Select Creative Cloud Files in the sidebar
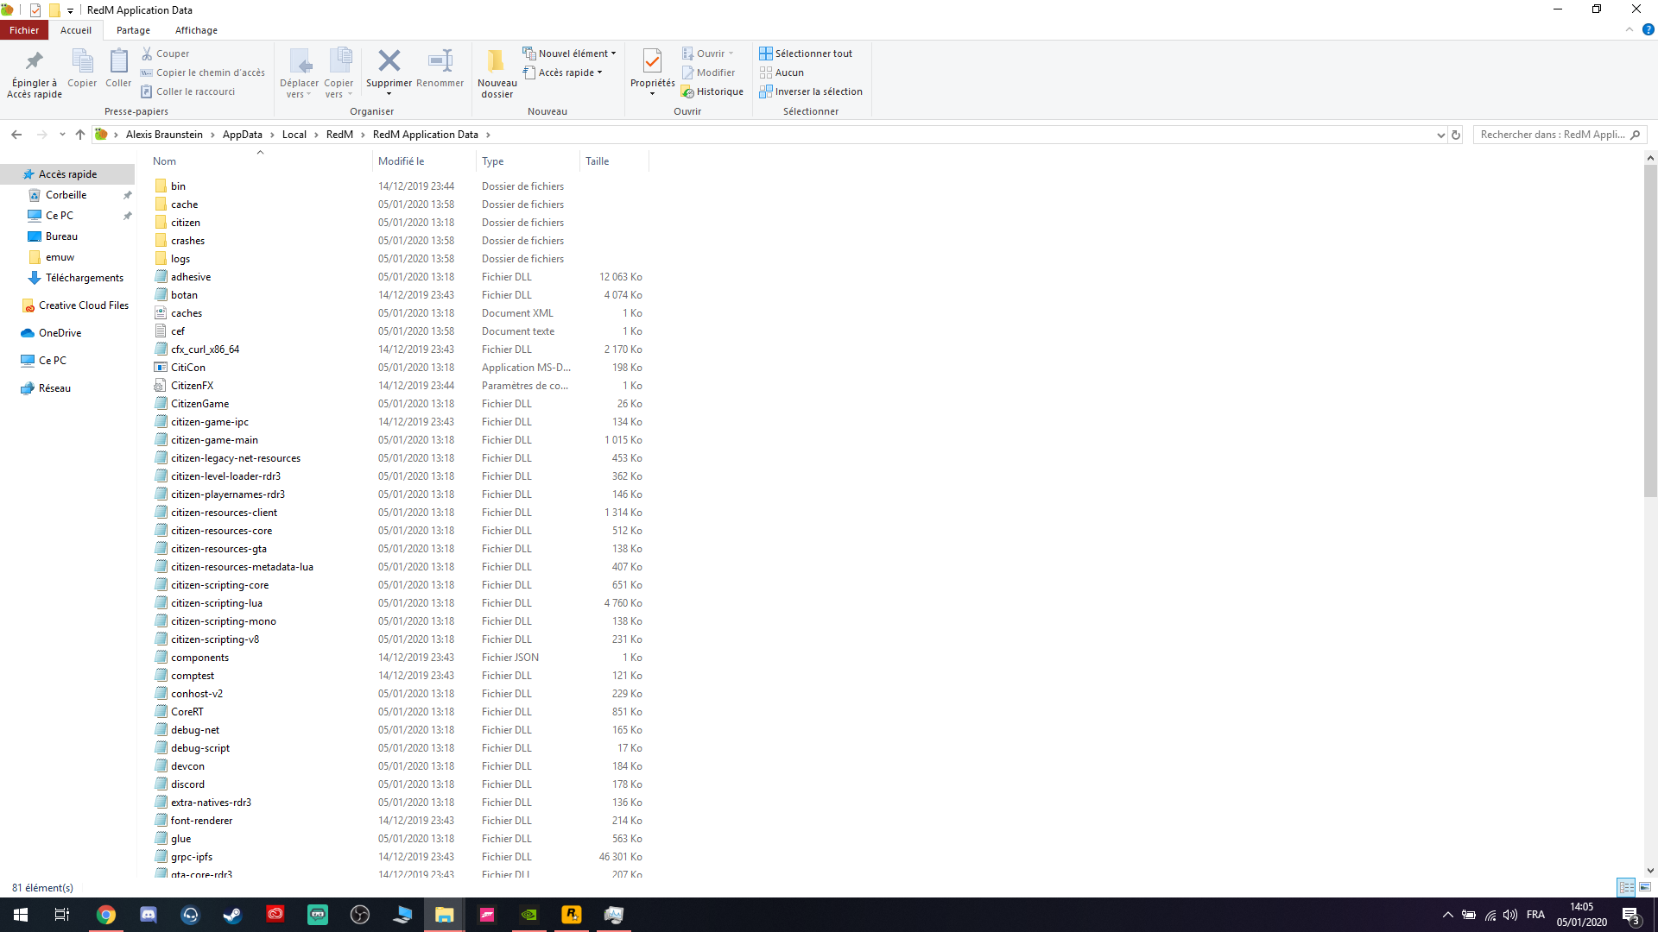Image resolution: width=1658 pixels, height=932 pixels. 76,305
